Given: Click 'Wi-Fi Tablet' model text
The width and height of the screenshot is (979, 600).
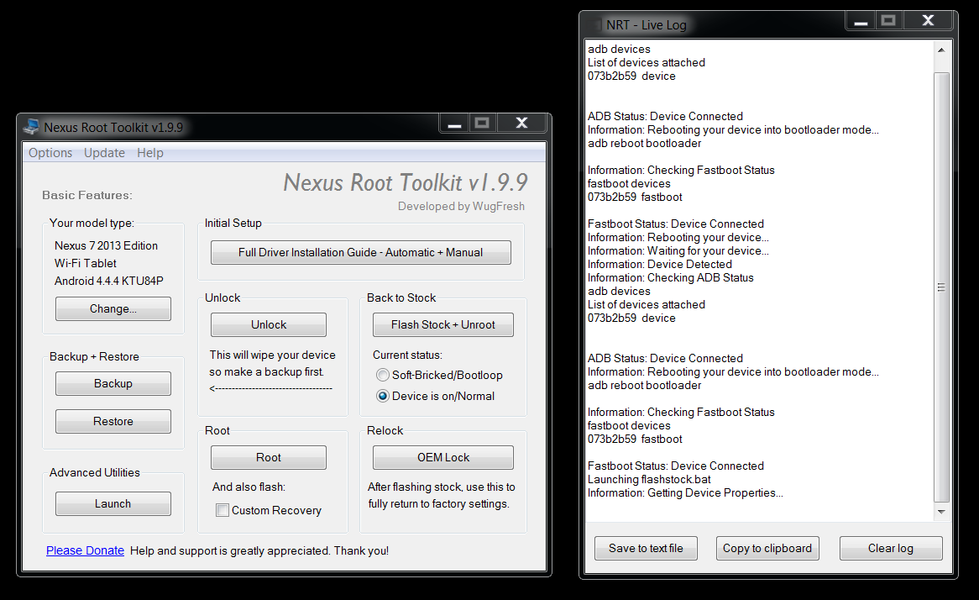Looking at the screenshot, I should [x=86, y=263].
